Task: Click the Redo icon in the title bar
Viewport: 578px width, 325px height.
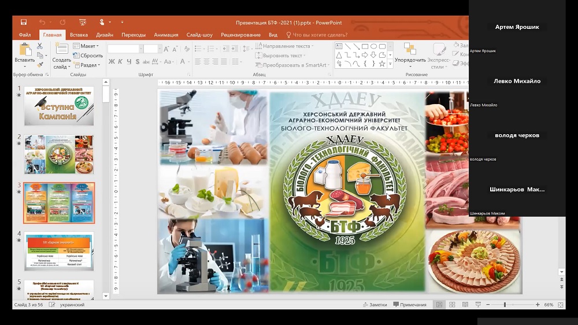Action: (62, 22)
